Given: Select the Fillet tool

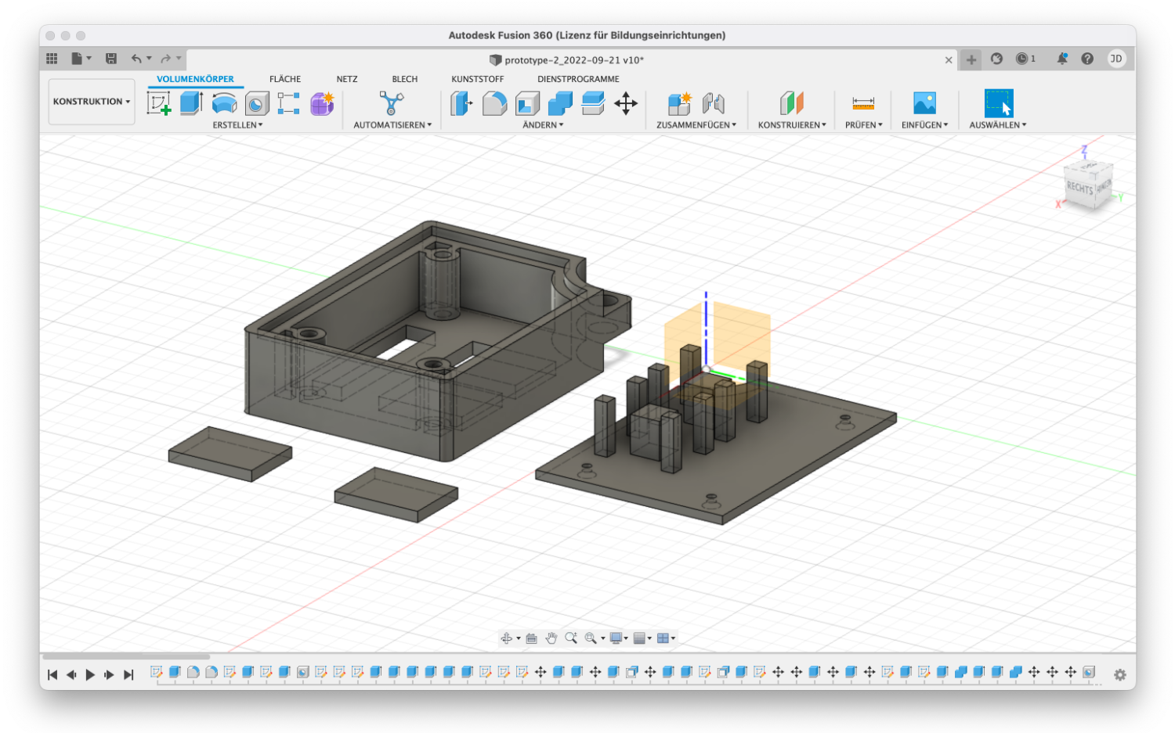Looking at the screenshot, I should [x=494, y=103].
